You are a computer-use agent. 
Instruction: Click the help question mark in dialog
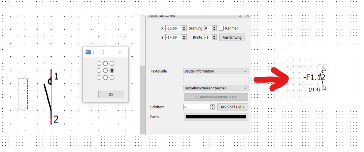pos(103,52)
